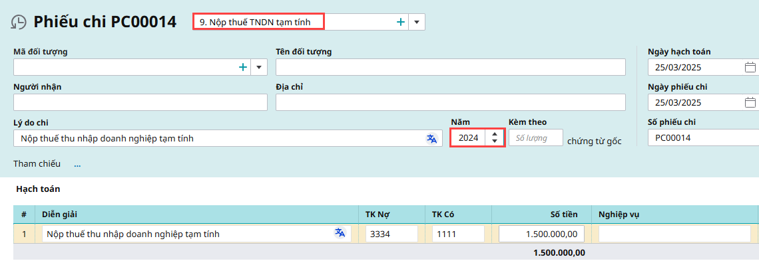Image resolution: width=759 pixels, height=261 pixels.
Task: Click the 'chứng từ gốc' label
Action: pyautogui.click(x=595, y=141)
